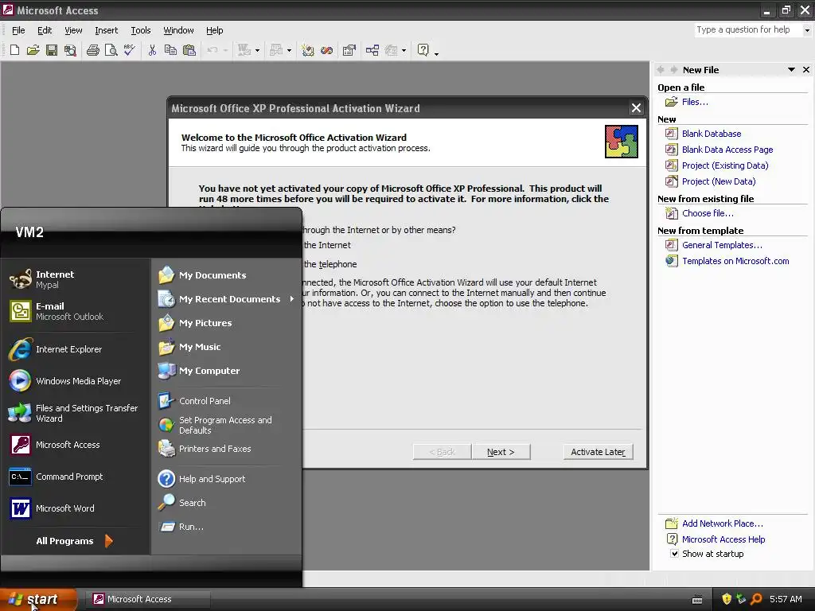The image size is (815, 611).
Task: Open the File menu
Action: pyautogui.click(x=18, y=31)
